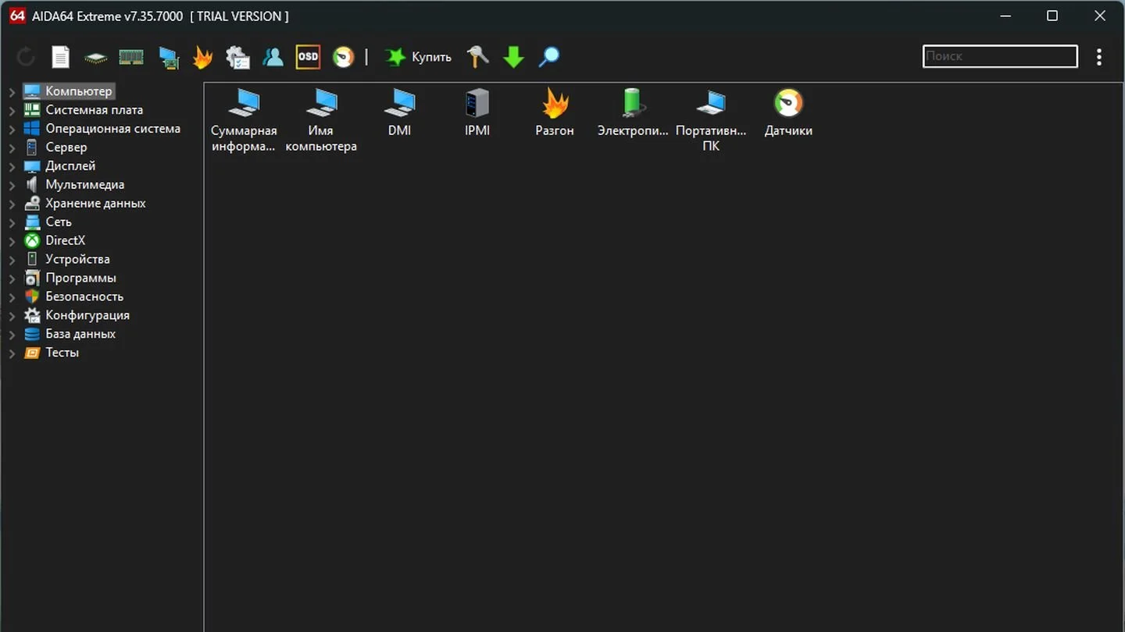This screenshot has width=1125, height=632.
Task: Select Хранение данных in the sidebar
Action: click(x=85, y=204)
